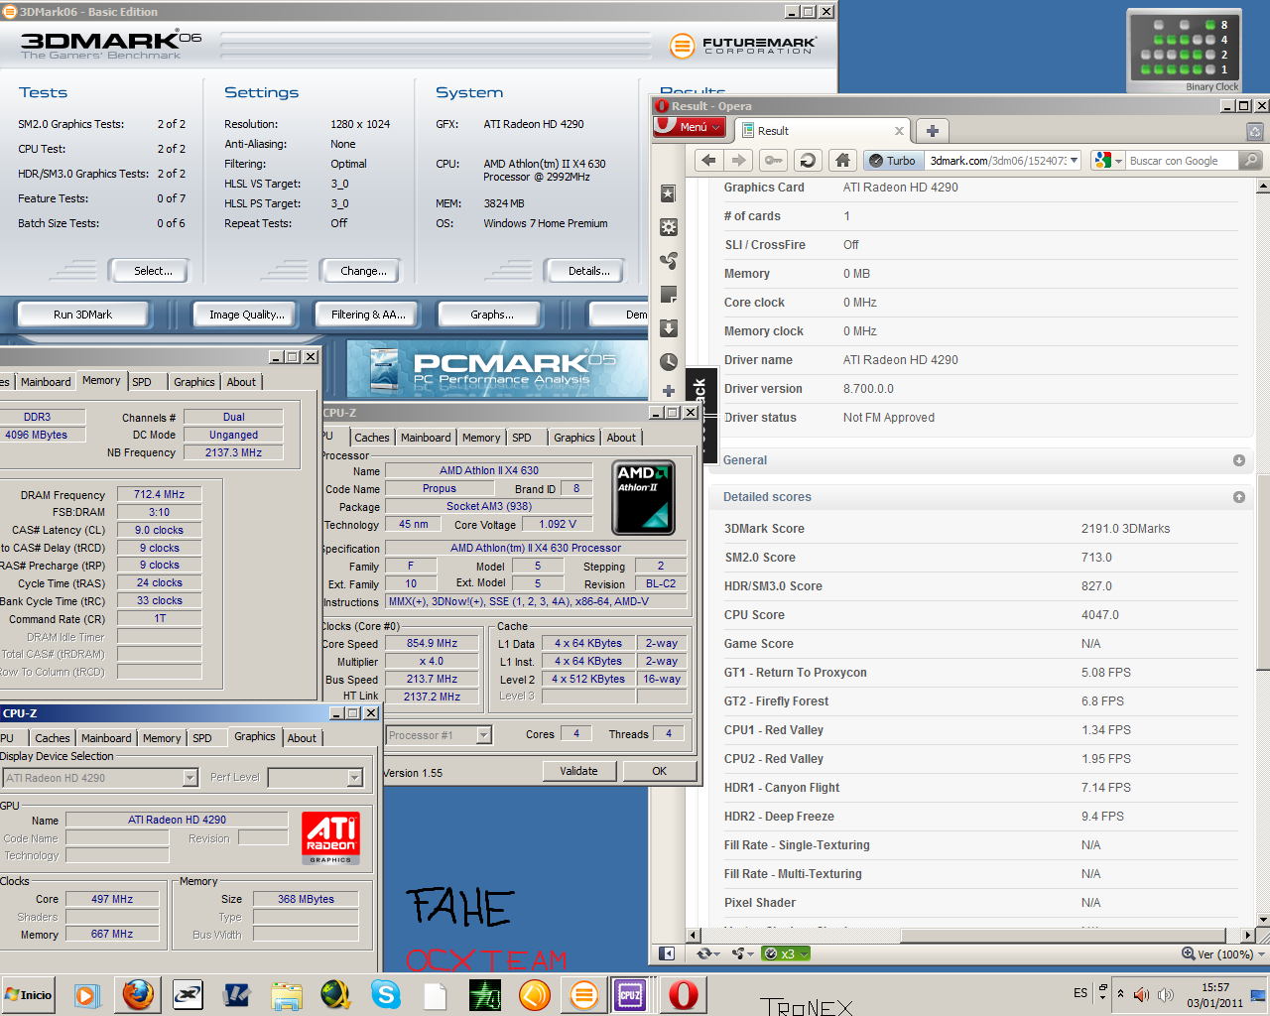The height and width of the screenshot is (1016, 1270).
Task: Open Opera closed tabs trash icon
Action: point(1255,131)
